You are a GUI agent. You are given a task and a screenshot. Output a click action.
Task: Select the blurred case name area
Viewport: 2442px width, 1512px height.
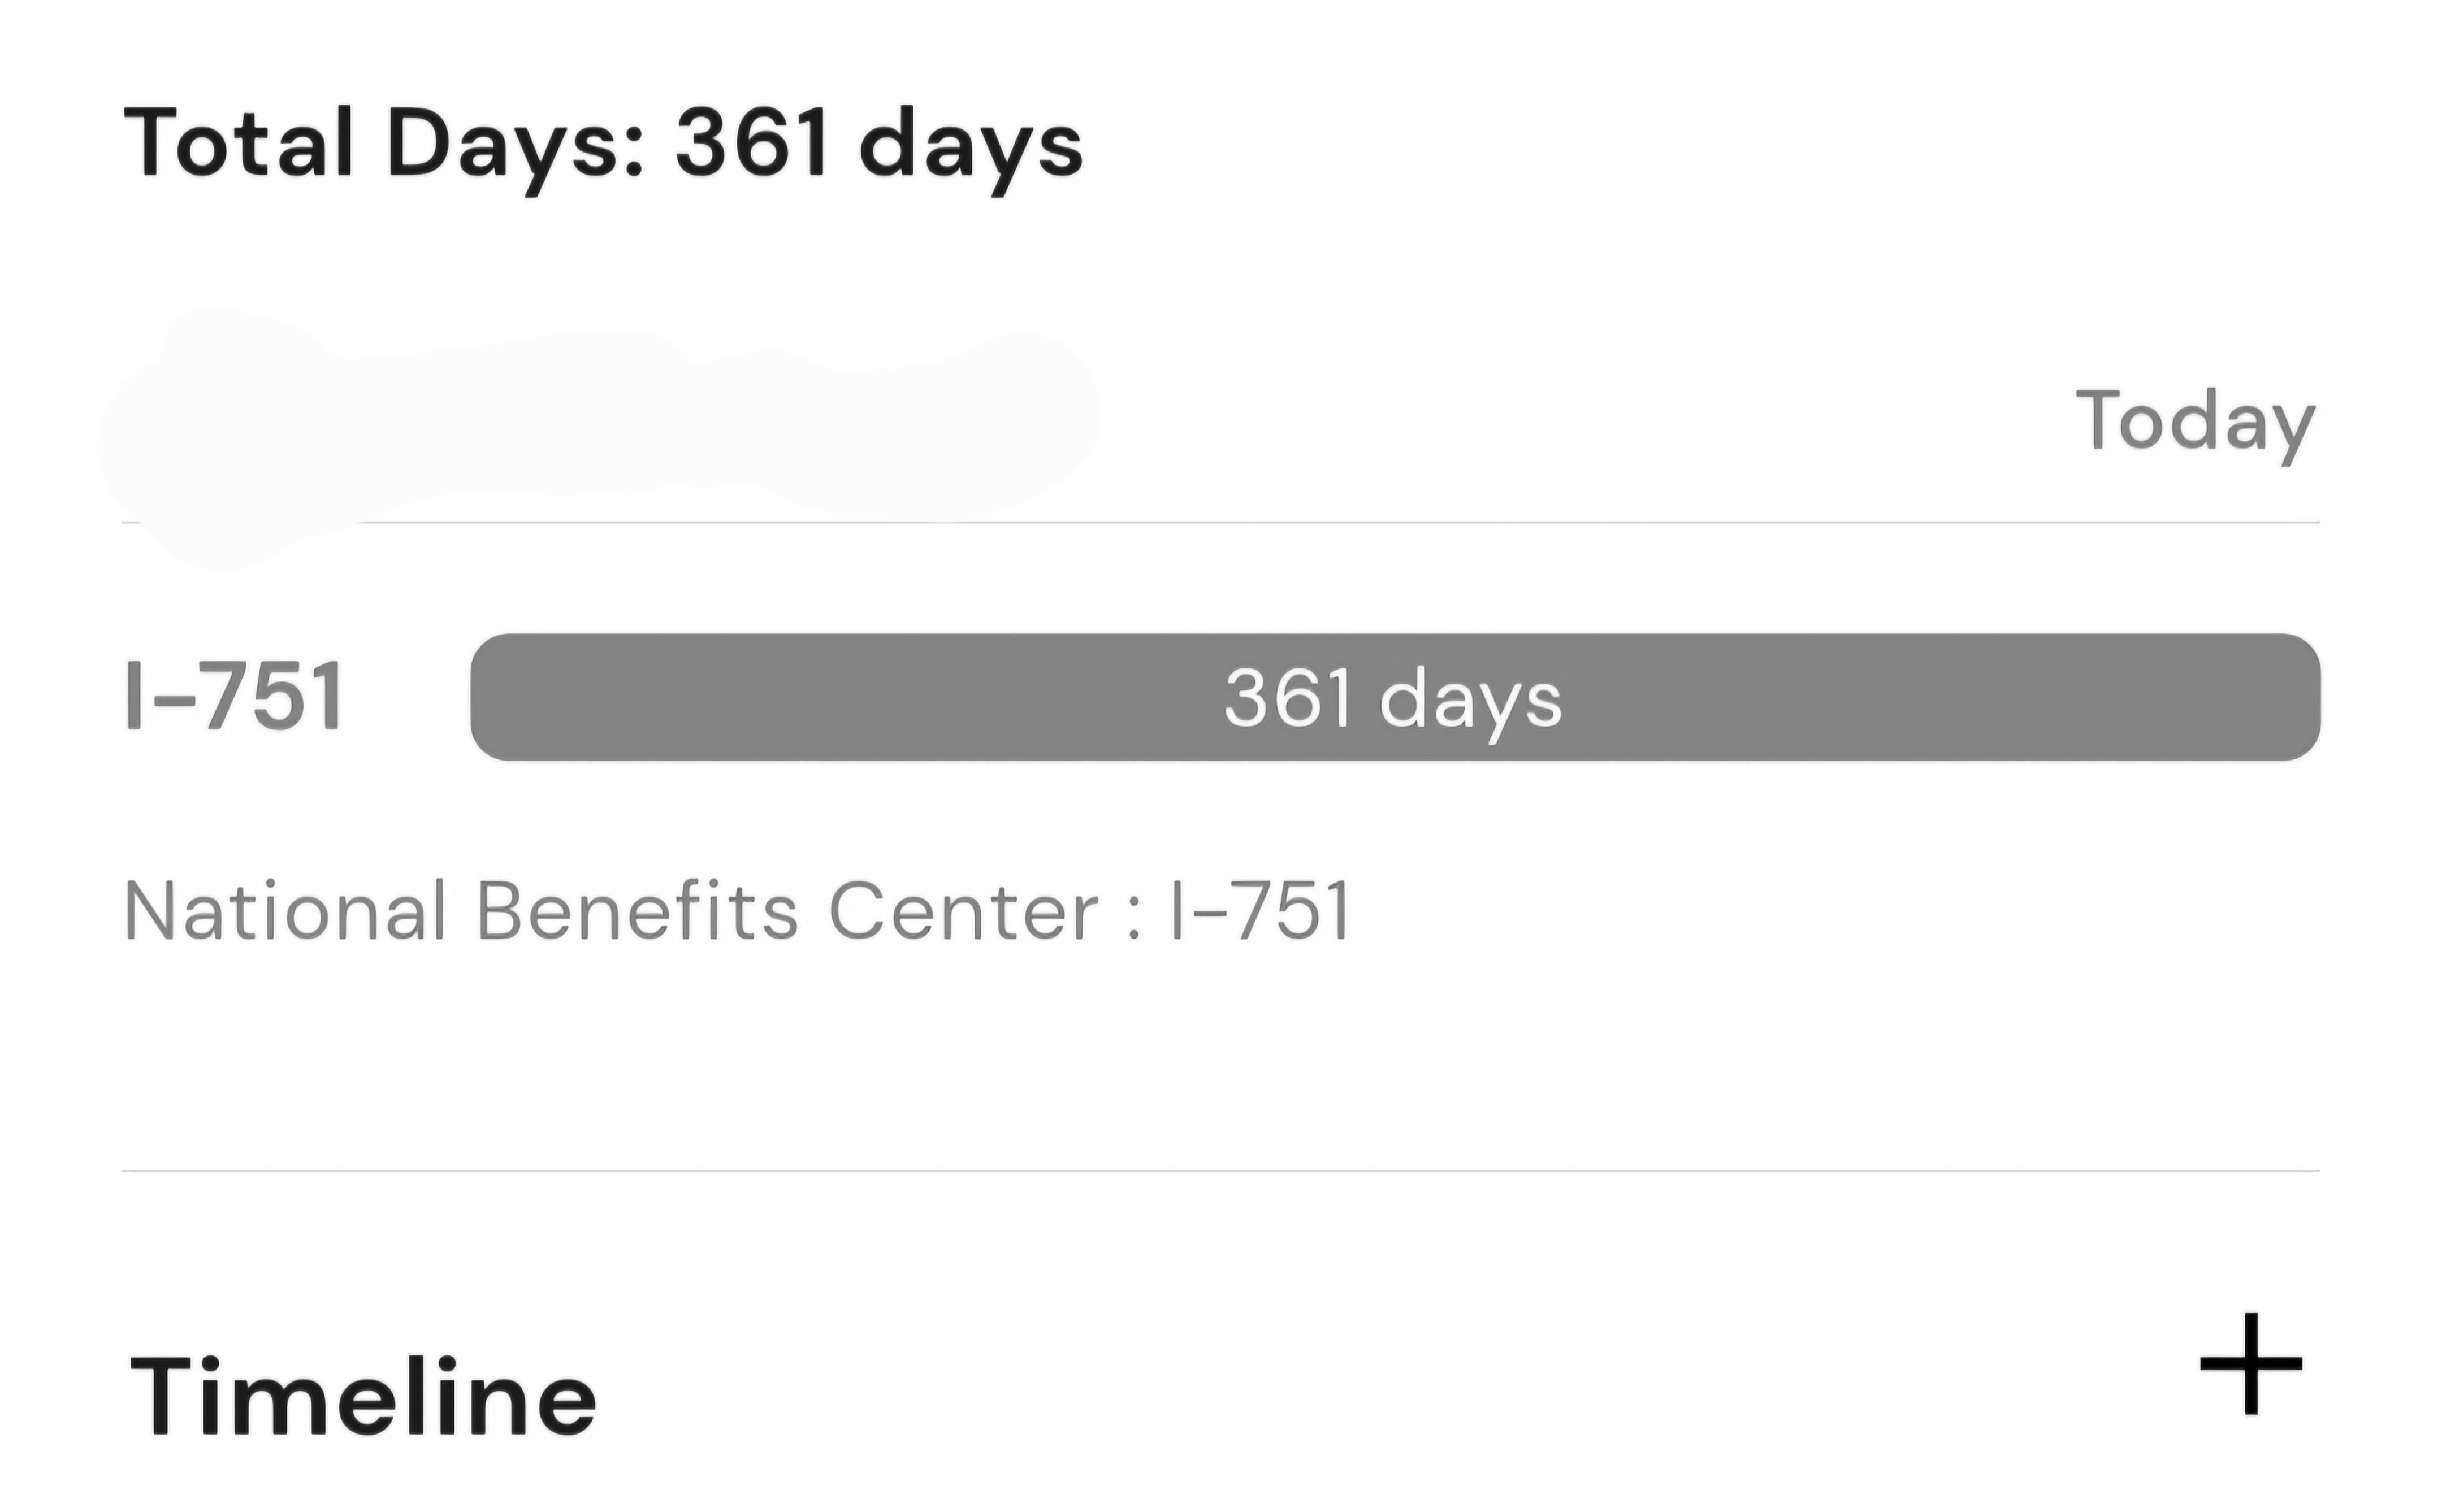coord(600,430)
